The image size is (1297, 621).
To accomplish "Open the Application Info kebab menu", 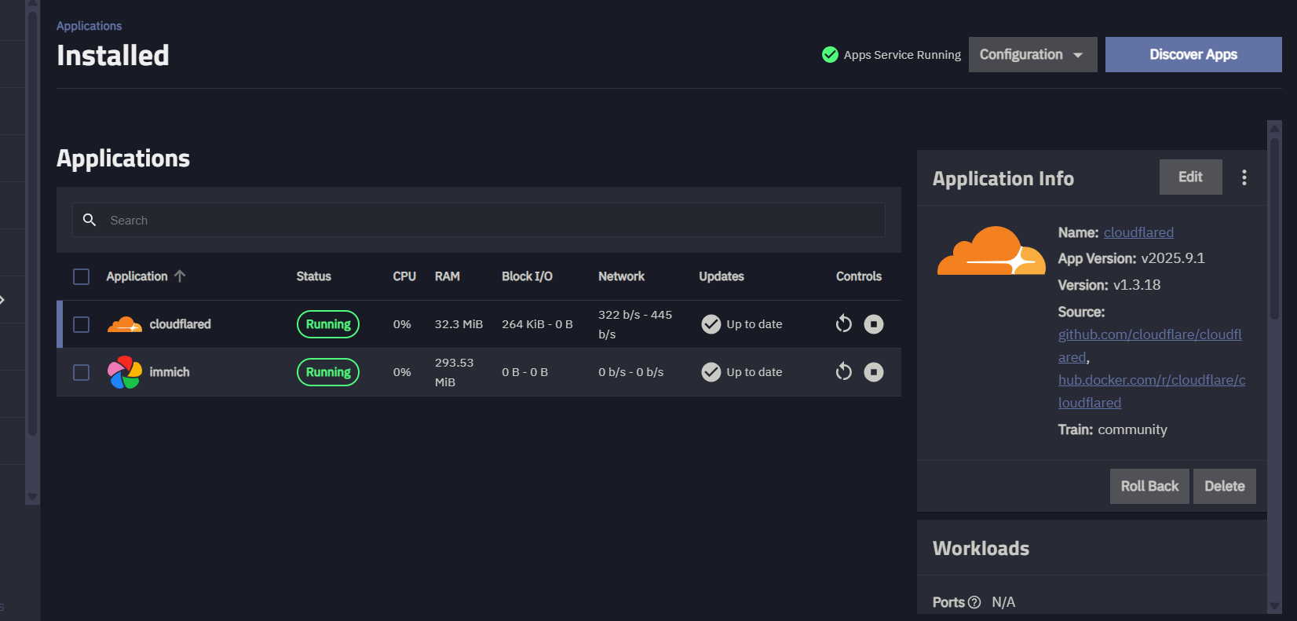I will [x=1244, y=177].
